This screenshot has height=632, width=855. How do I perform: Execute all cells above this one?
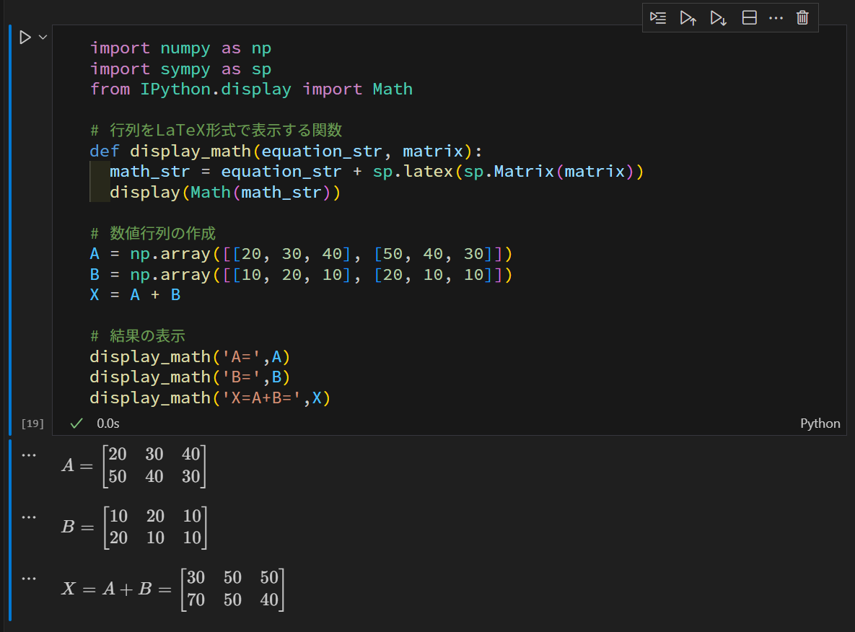pyautogui.click(x=688, y=18)
